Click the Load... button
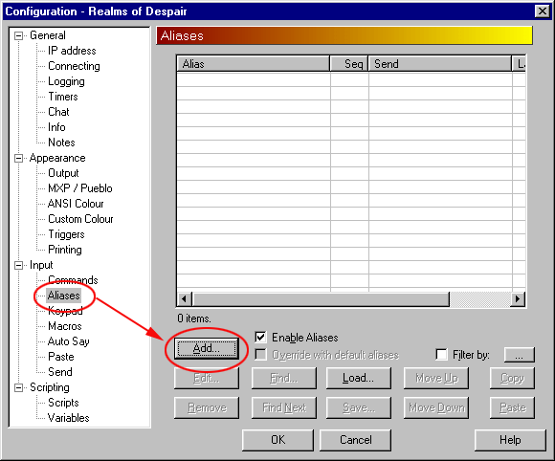 point(359,378)
